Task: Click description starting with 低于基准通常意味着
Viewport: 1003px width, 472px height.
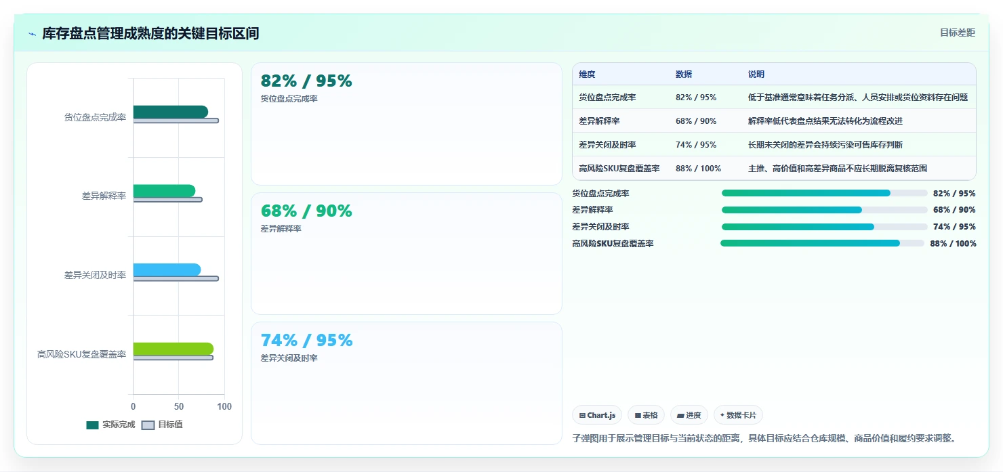Action: pyautogui.click(x=858, y=98)
